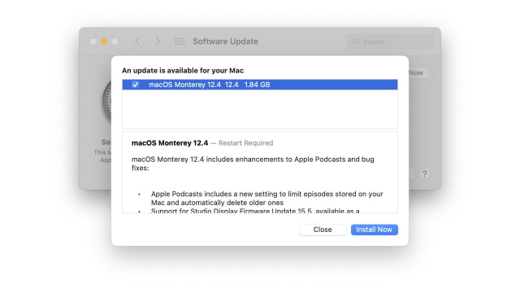Click the blue Install Now button
Screen dimensions: 520x293
[374, 230]
